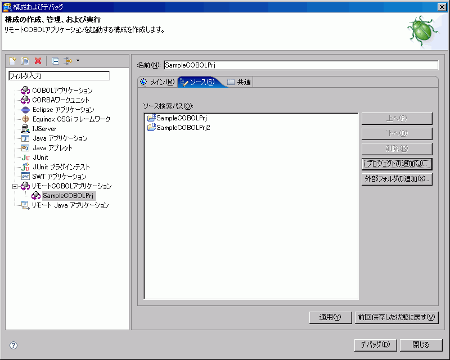Click the Filter configurations icon

68,61
